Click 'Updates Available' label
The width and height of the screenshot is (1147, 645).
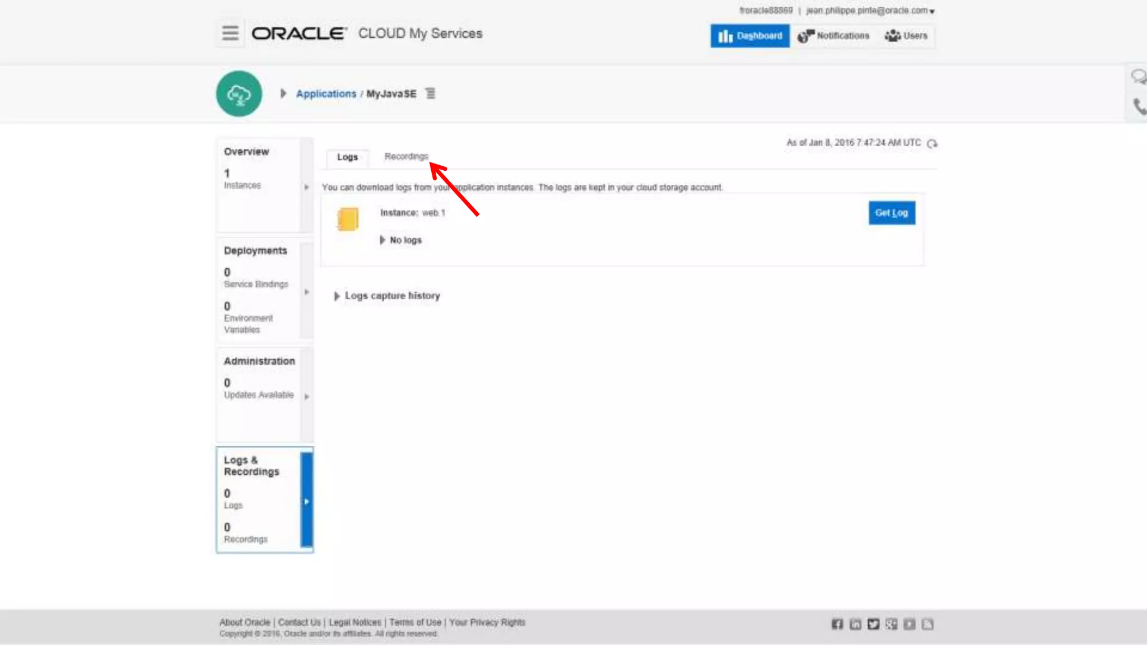(259, 395)
